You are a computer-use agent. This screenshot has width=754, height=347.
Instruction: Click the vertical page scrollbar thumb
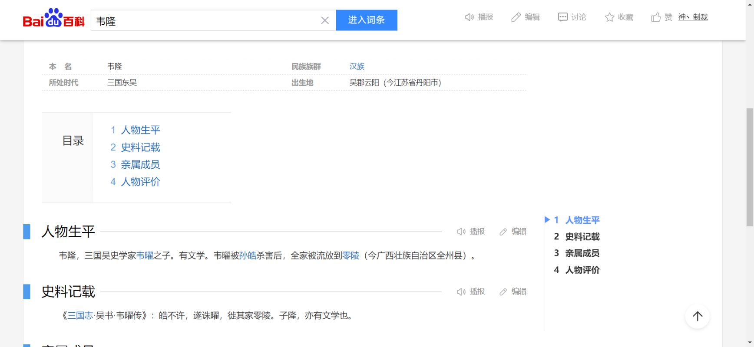[x=750, y=167]
